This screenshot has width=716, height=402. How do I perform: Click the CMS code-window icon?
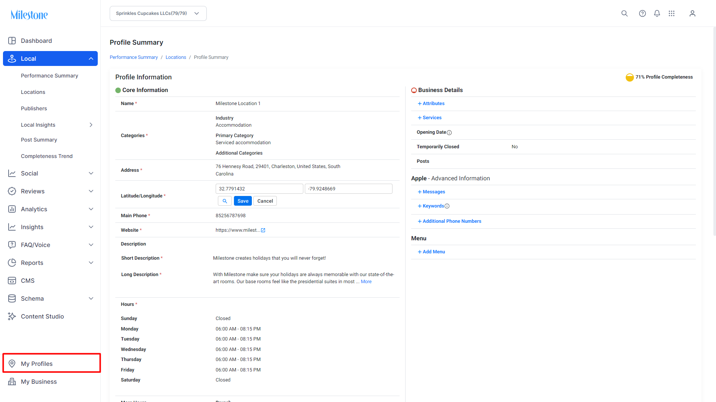tap(12, 281)
